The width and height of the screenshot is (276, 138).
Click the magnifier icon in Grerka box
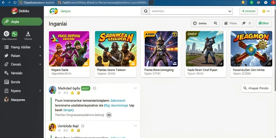click(x=215, y=23)
